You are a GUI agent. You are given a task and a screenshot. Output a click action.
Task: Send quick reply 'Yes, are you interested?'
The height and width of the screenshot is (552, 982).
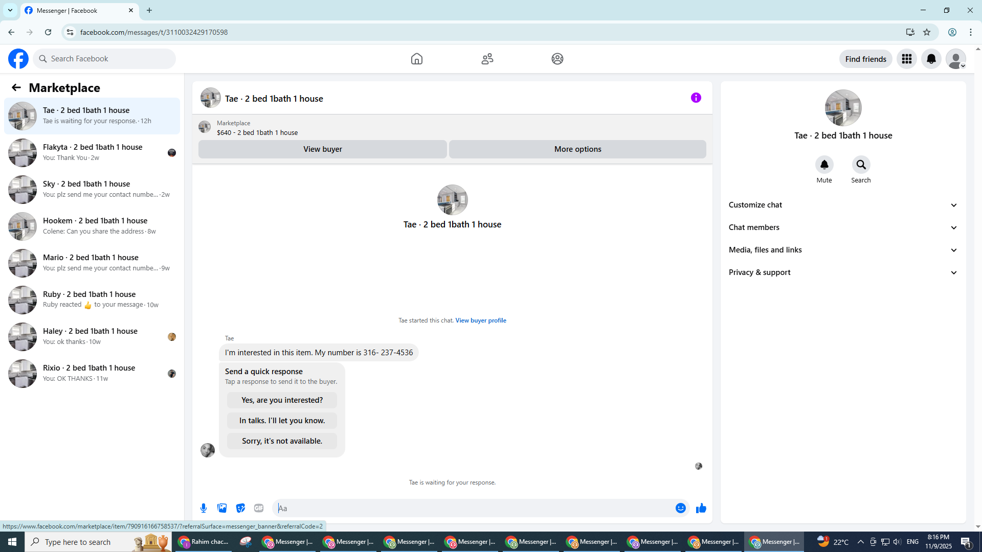coord(282,400)
